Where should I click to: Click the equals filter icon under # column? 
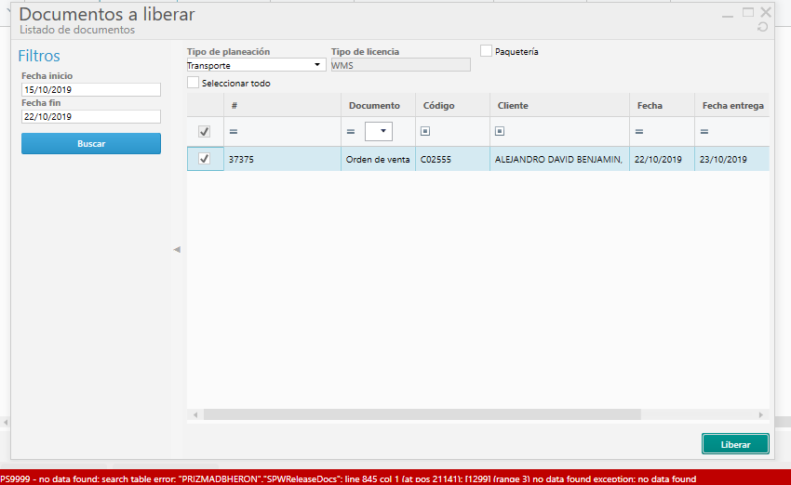[234, 132]
